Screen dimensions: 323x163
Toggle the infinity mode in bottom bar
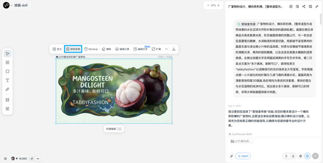tap(38, 159)
